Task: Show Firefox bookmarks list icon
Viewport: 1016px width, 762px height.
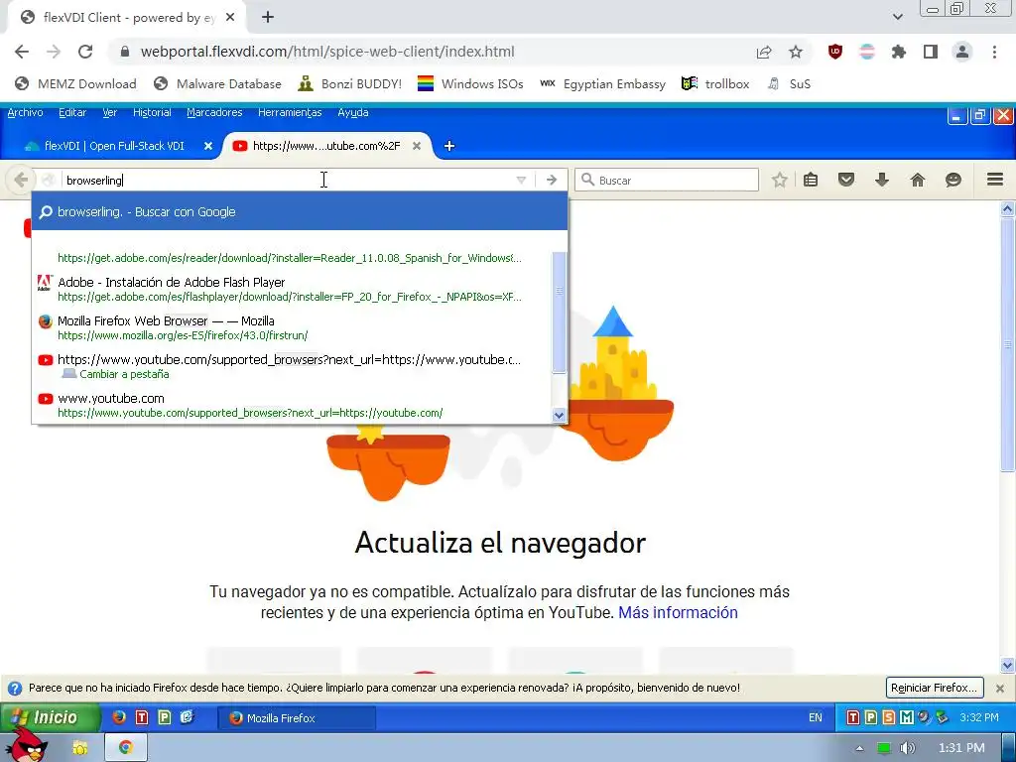Action: 811,181
